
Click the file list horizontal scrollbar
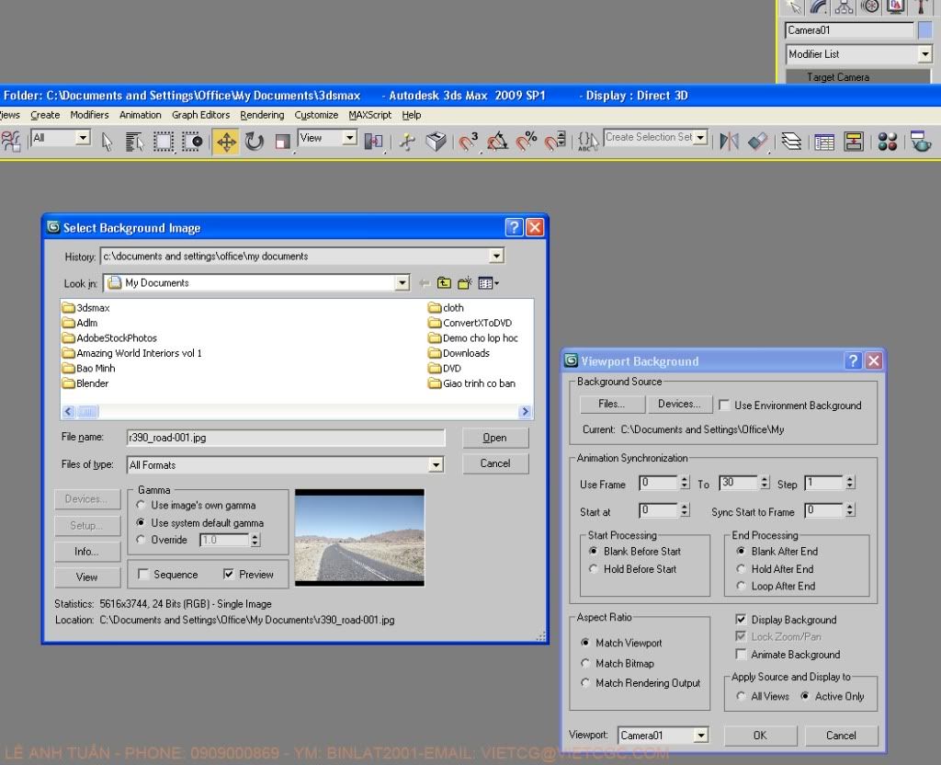click(x=297, y=411)
